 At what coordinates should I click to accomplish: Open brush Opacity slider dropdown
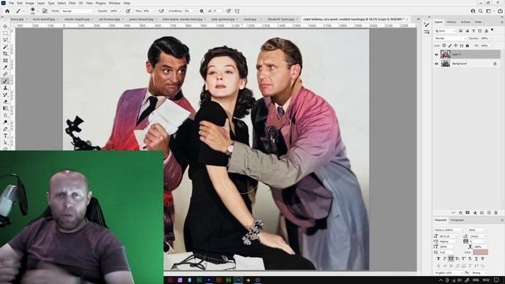pyautogui.click(x=121, y=11)
